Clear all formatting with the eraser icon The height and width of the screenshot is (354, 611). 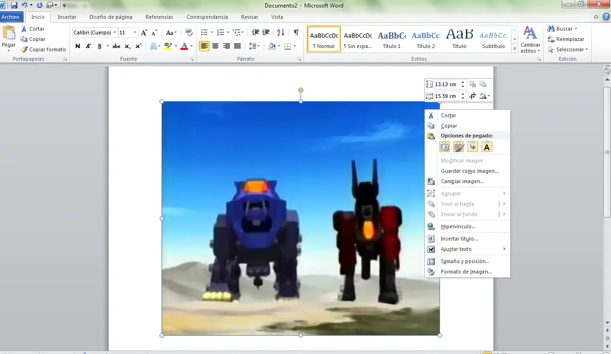point(189,32)
